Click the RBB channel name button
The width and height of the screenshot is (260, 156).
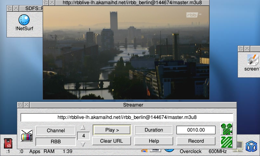[56, 142]
